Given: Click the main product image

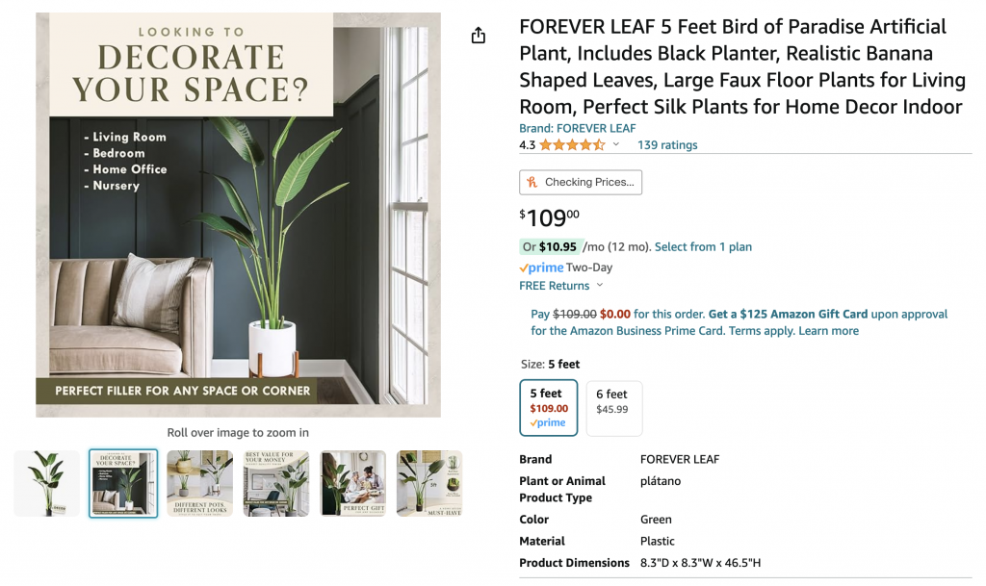Looking at the screenshot, I should tap(238, 215).
